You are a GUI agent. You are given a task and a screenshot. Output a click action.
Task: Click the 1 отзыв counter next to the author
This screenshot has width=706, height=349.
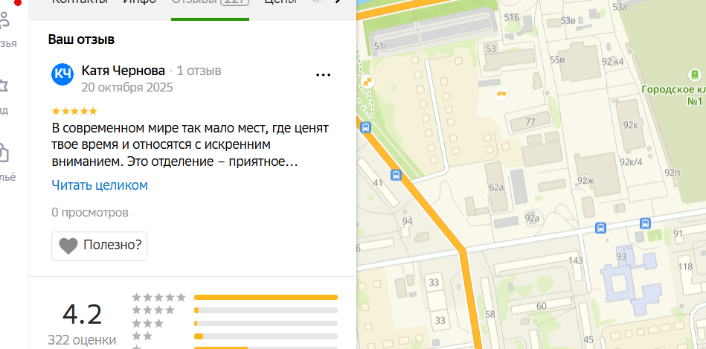[199, 71]
